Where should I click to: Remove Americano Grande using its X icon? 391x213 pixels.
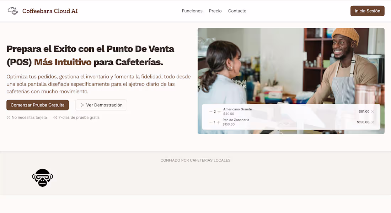372,111
